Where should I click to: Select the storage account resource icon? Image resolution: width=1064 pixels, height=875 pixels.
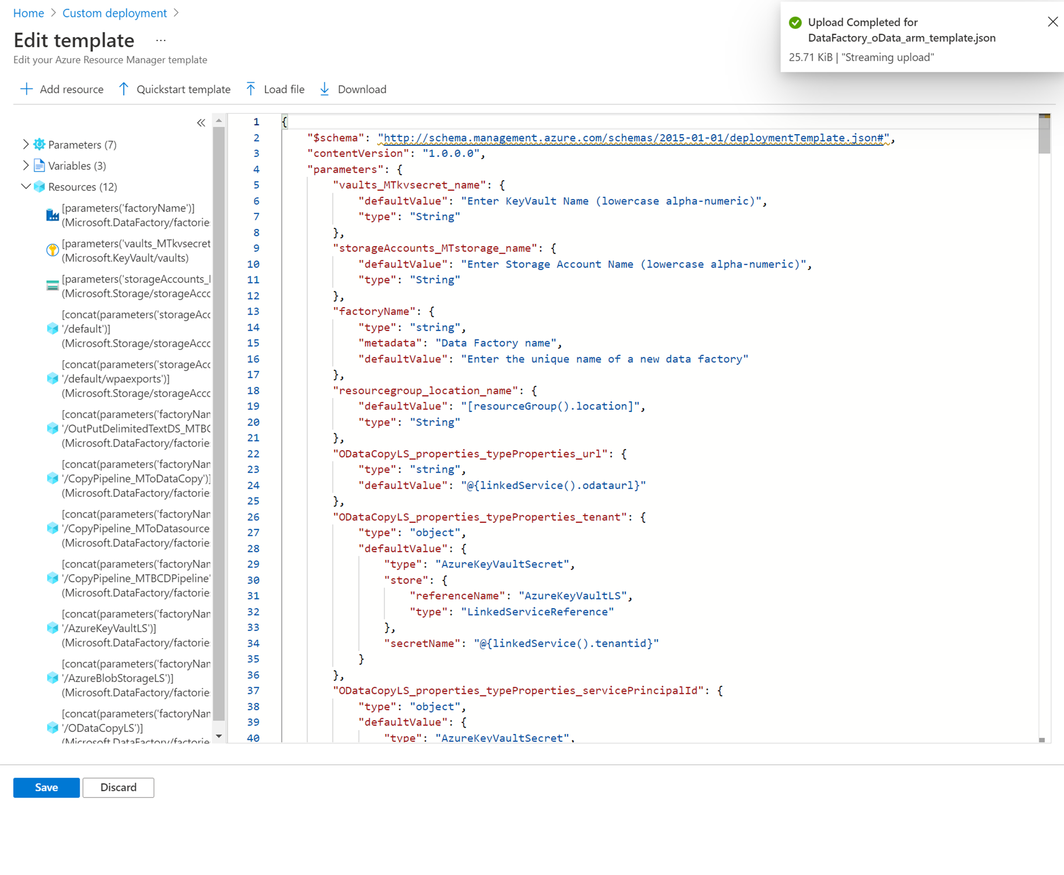(53, 286)
